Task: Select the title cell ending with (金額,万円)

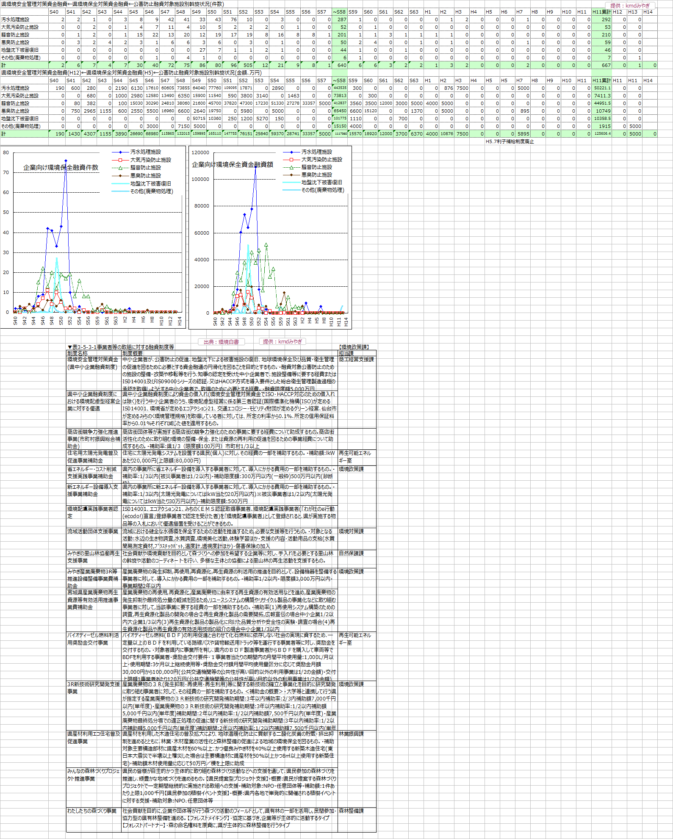Action: click(x=131, y=73)
